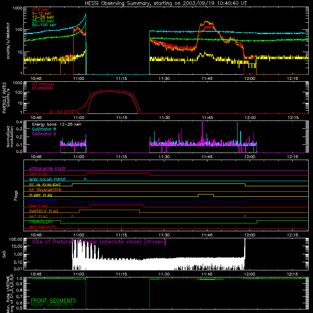
Task: Click the raised segment of the GAP_FLAG line
Action: pyautogui.click(x=118, y=173)
